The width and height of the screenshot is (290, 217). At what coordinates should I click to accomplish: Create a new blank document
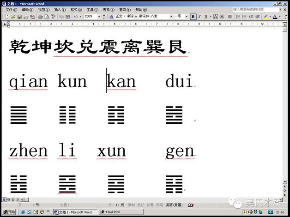(x=6, y=17)
